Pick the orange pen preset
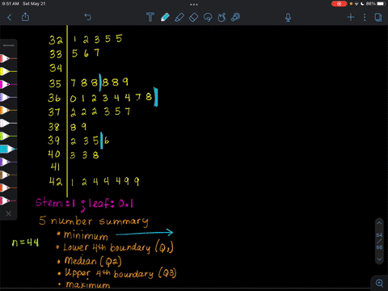 click(x=8, y=110)
